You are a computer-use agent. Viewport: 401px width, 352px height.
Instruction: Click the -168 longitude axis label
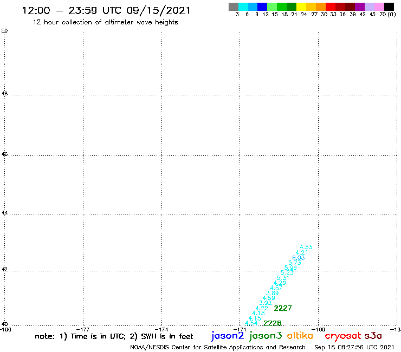(319, 330)
